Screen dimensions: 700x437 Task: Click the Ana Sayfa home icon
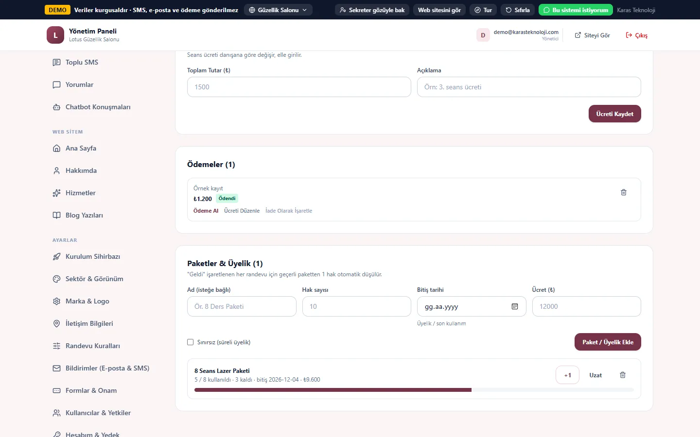(x=56, y=148)
